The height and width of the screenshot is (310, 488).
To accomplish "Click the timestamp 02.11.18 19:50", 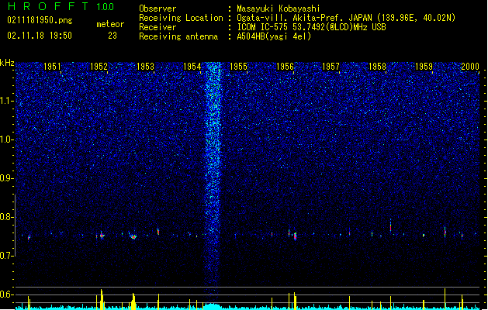I will click(40, 36).
